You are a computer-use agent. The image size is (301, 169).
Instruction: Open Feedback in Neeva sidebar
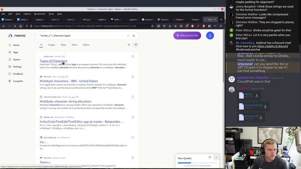(16, 74)
